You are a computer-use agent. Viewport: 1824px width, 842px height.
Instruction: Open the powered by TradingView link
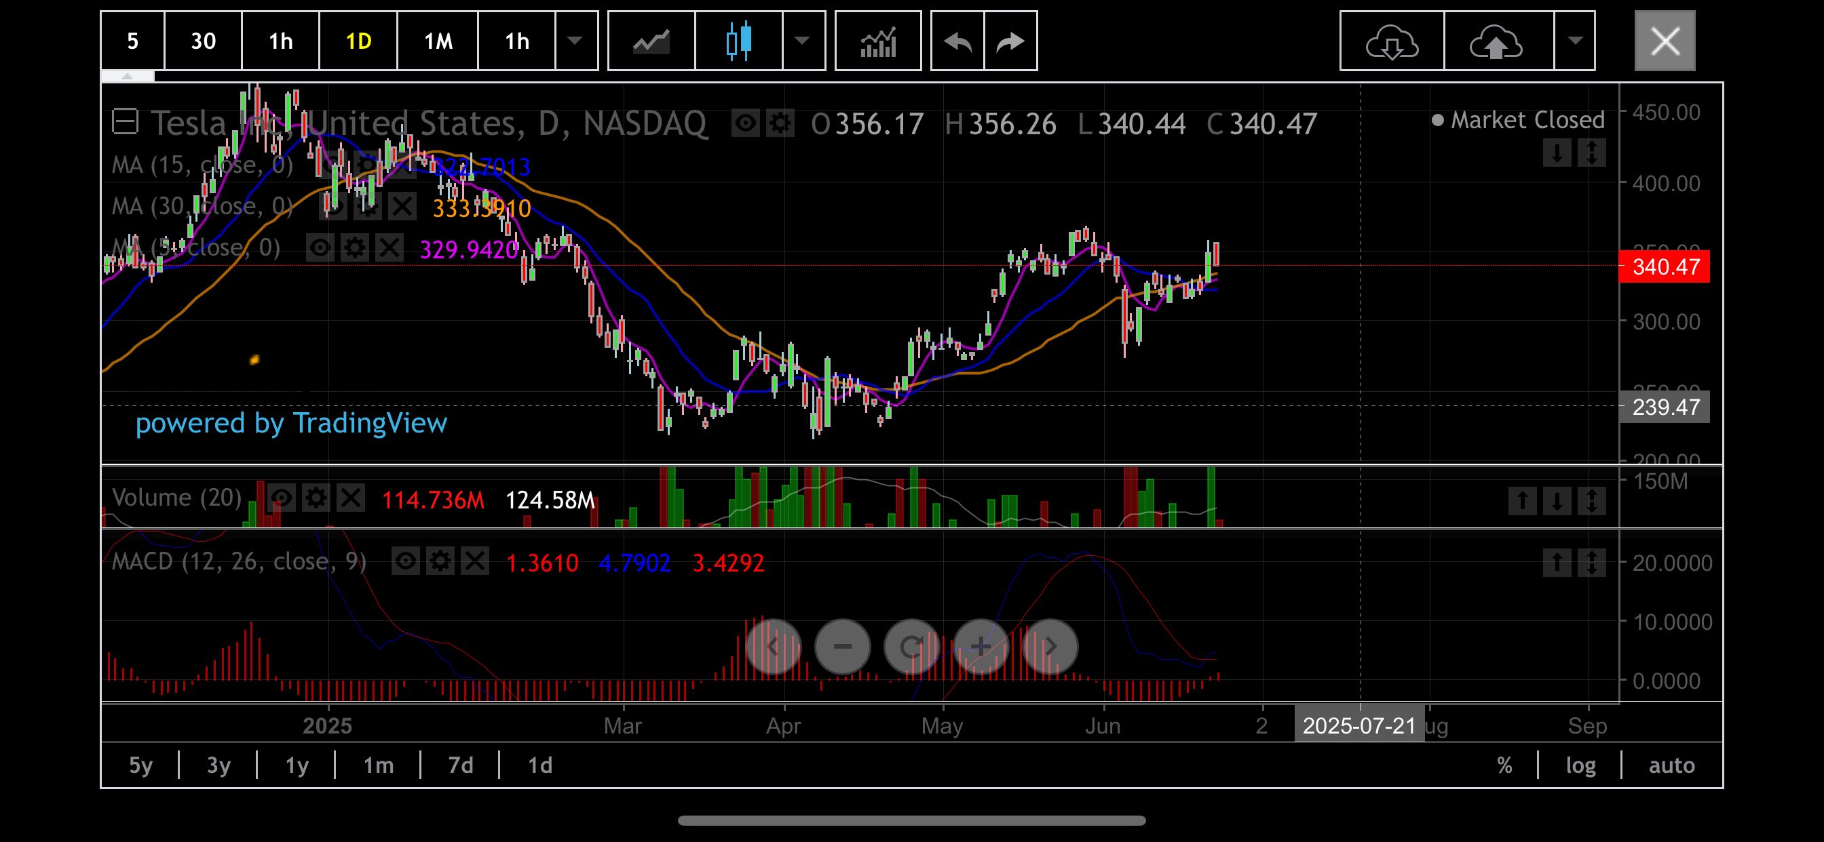pos(291,423)
